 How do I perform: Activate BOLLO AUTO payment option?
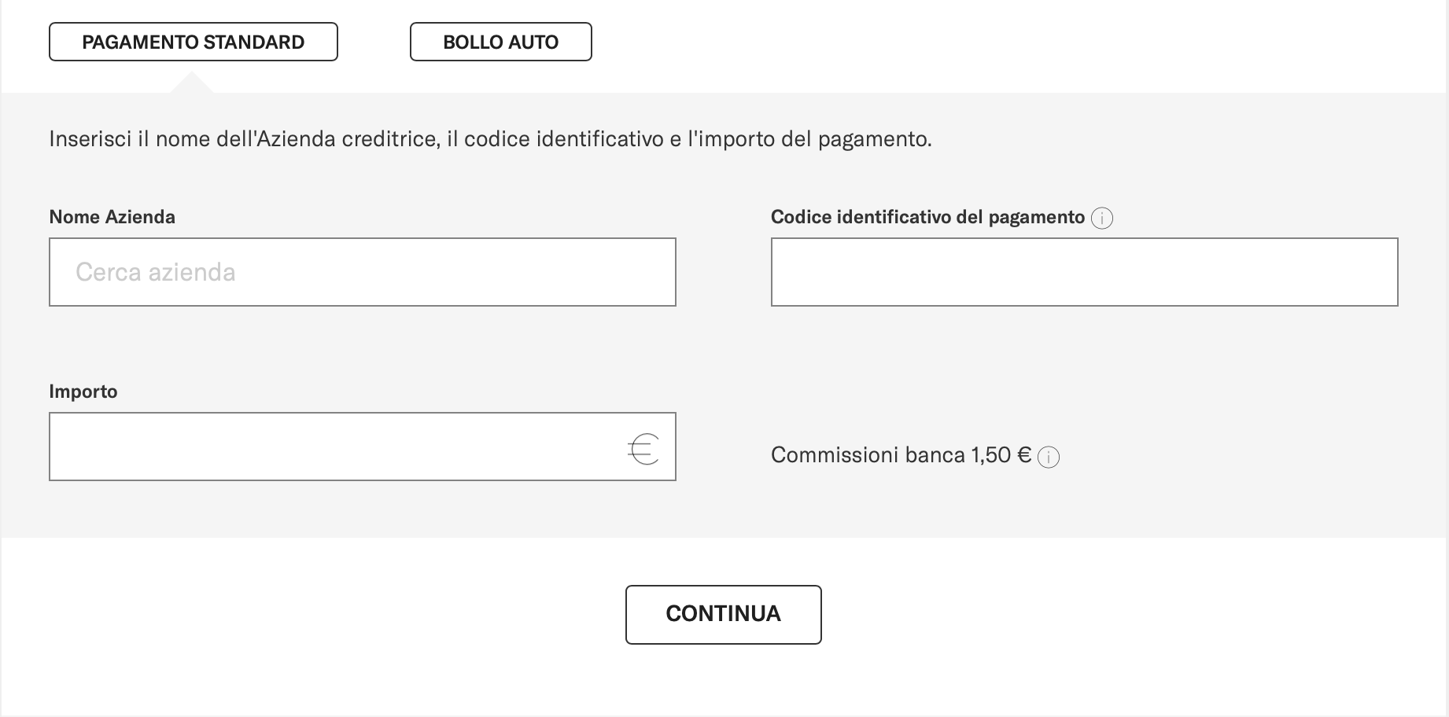coord(500,42)
